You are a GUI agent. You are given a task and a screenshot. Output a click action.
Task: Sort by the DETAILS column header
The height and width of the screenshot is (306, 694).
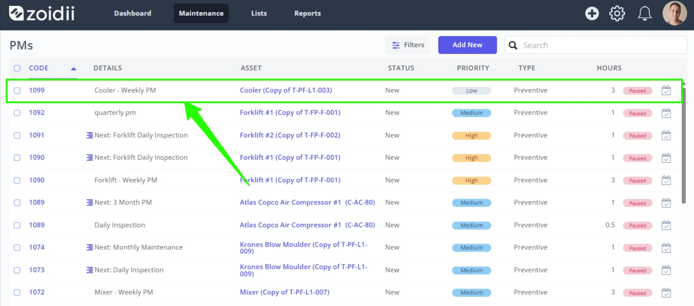pos(108,68)
